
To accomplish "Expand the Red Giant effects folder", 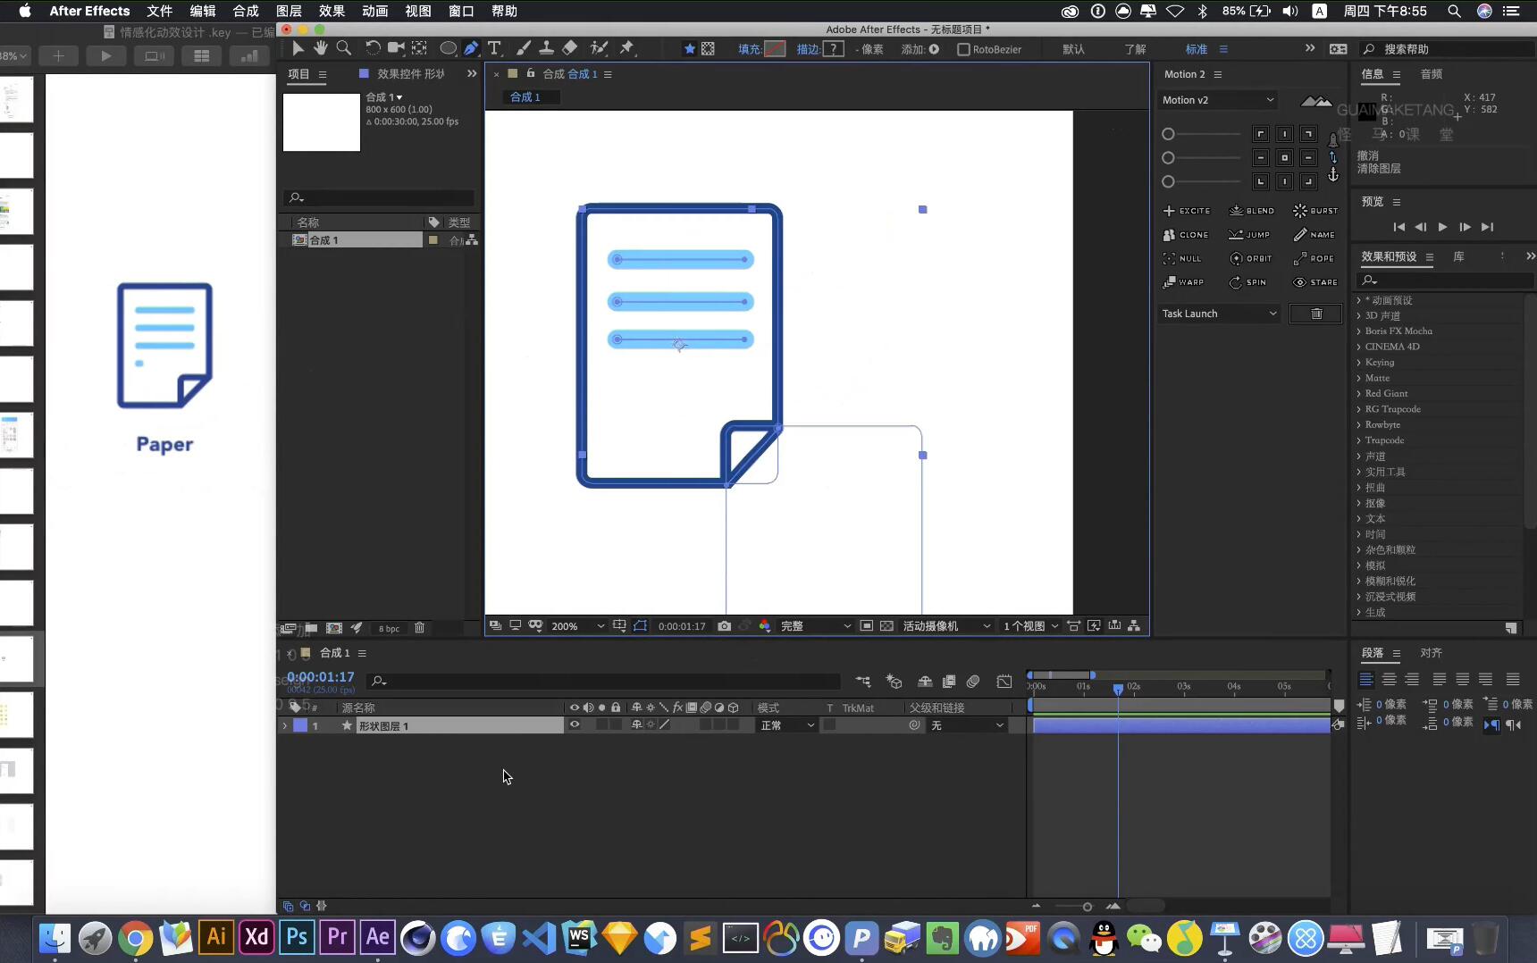I will (1359, 393).
